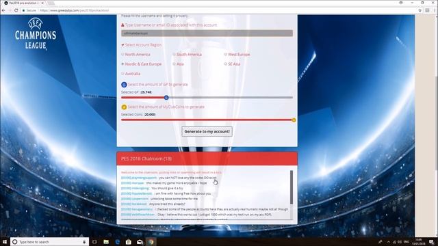Open the Windows Start menu
The width and height of the screenshot is (438, 246).
point(5,242)
